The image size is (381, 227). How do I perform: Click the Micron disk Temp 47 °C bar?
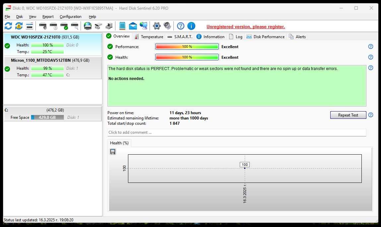[x=47, y=75]
